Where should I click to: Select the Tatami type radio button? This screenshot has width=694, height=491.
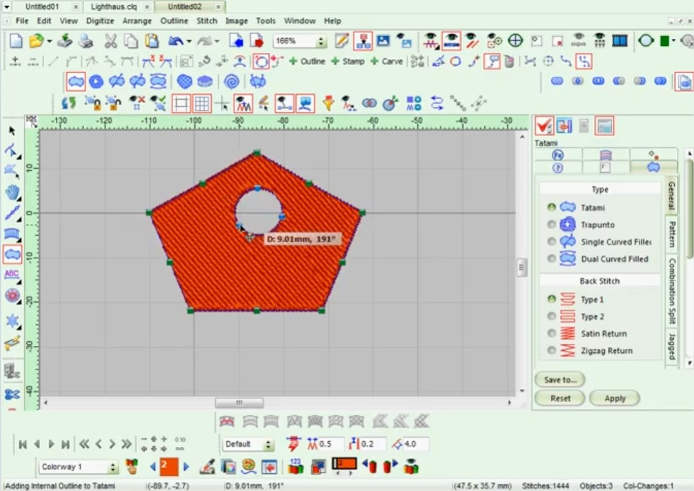(x=551, y=207)
